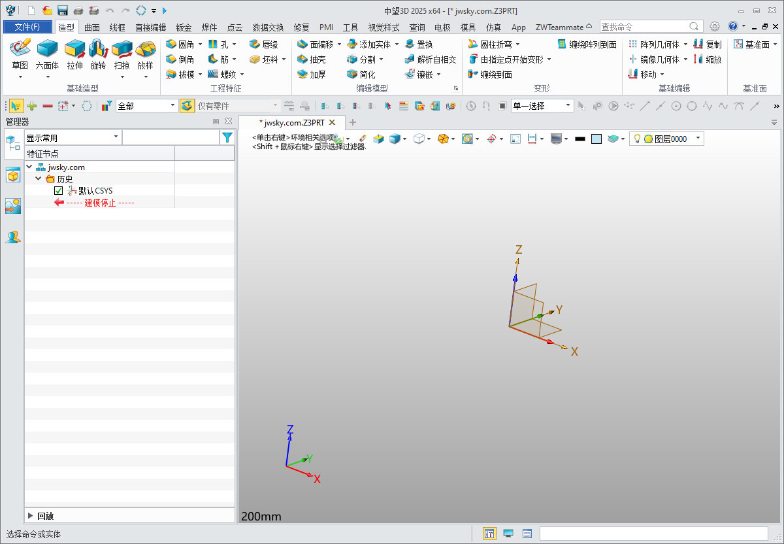Viewport: 784px width, 544px height.
Task: Click the 扫掠 (Sweep) tool icon
Action: point(122,49)
